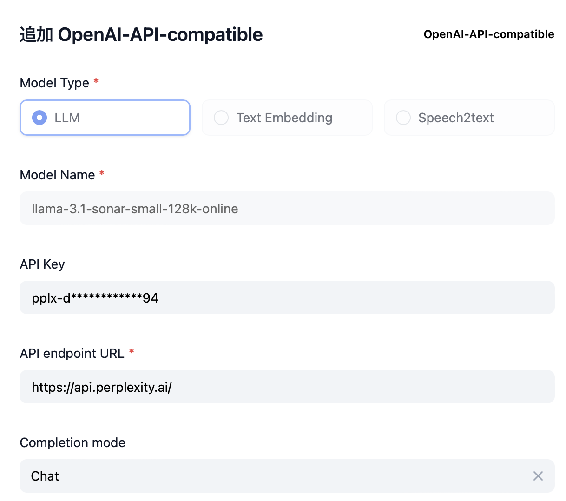Click the API Key field label
The width and height of the screenshot is (566, 501).
click(42, 264)
